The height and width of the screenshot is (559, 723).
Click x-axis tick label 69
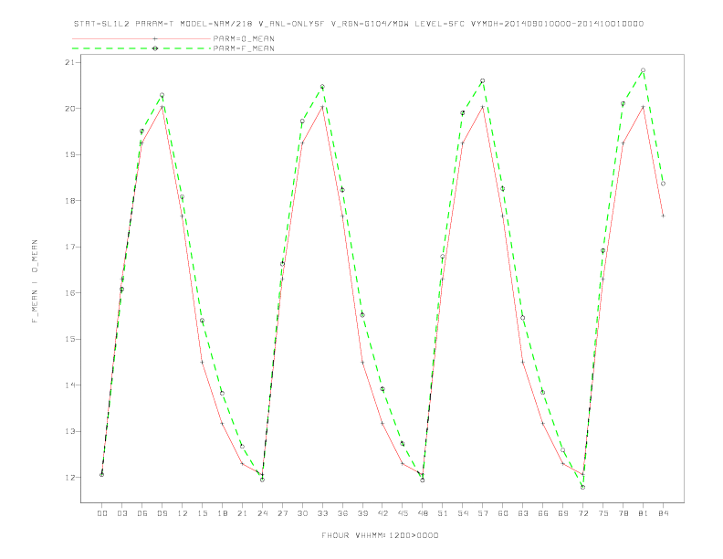tap(563, 513)
